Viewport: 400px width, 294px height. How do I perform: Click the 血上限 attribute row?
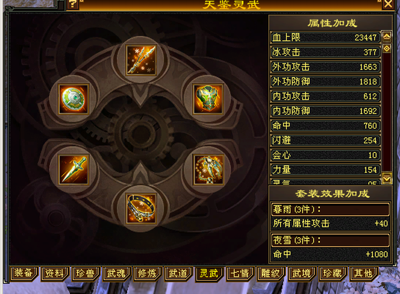tap(325, 37)
